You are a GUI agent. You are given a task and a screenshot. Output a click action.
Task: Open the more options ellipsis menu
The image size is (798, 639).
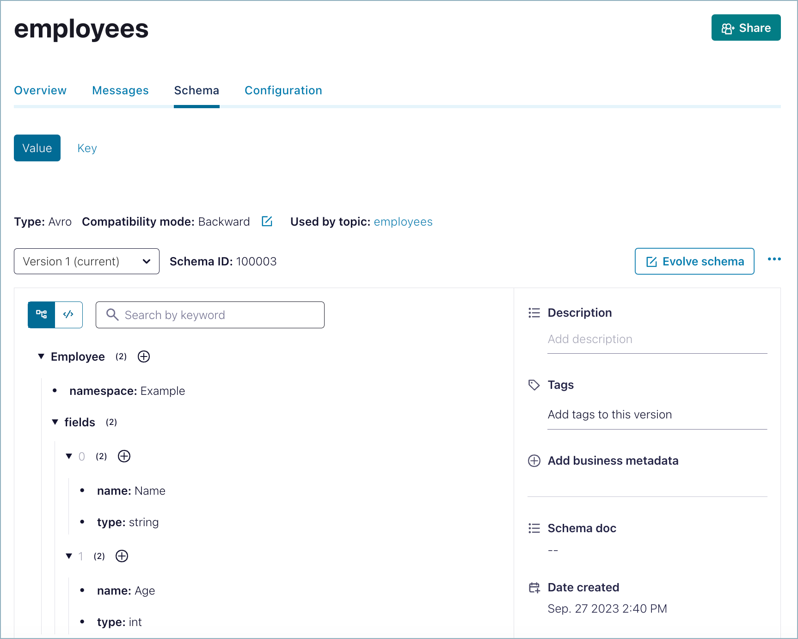(774, 259)
